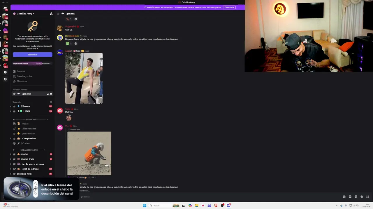373x209 pixels.
Task: Open the gift icon in message bar
Action: (x=344, y=197)
